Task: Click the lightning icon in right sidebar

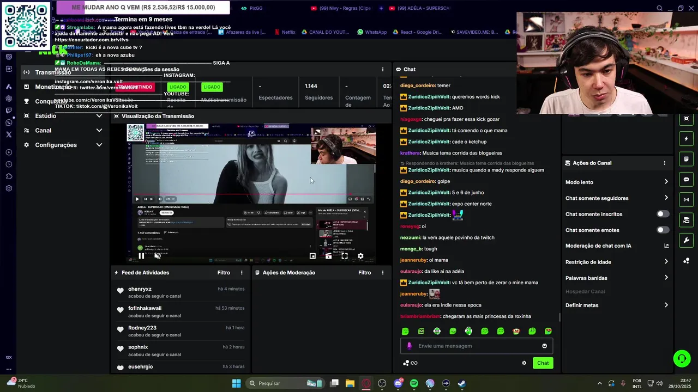Action: point(686,139)
